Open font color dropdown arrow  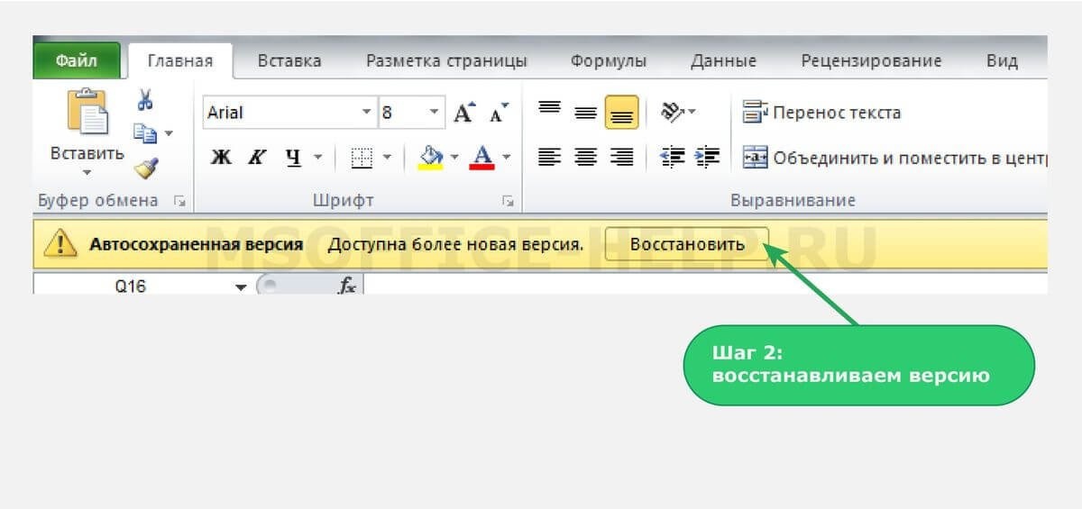pos(506,158)
